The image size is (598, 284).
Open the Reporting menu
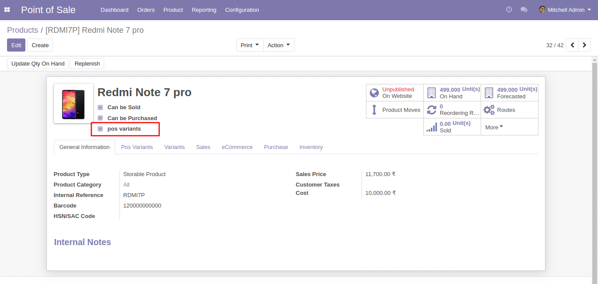coord(204,10)
